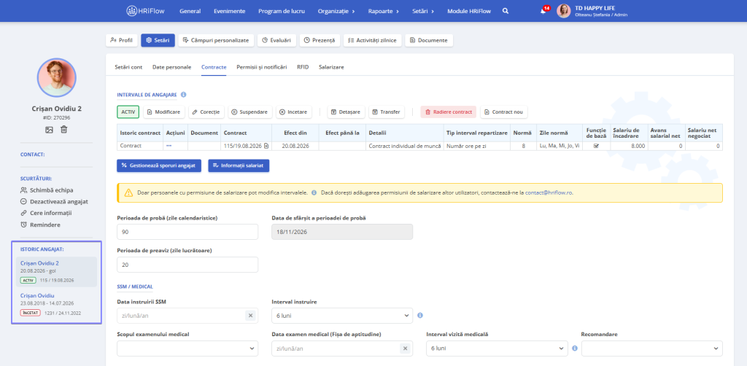Clear the Data instruirii SSM field
Viewport: 747px width, 366px height.
pyautogui.click(x=251, y=316)
